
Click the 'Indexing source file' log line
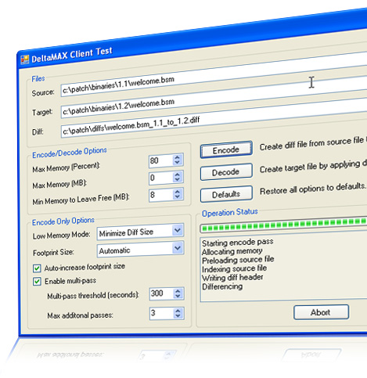234,268
